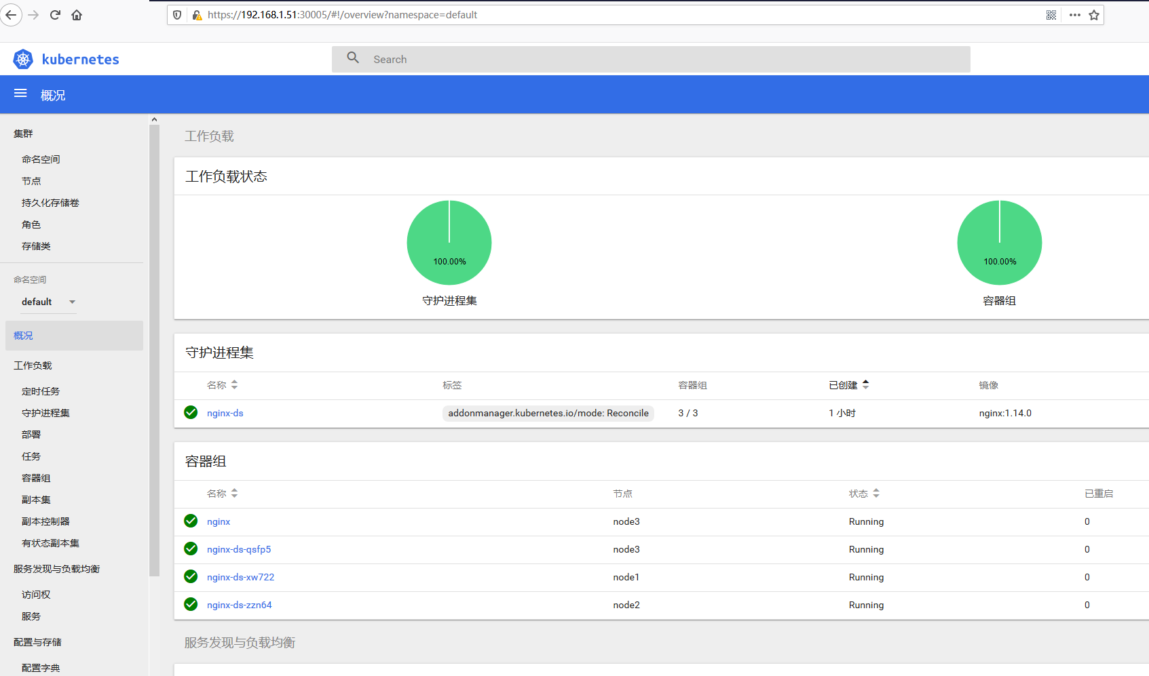Click the 容器组 green pie chart
This screenshot has height=676, width=1149.
pos(1000,243)
